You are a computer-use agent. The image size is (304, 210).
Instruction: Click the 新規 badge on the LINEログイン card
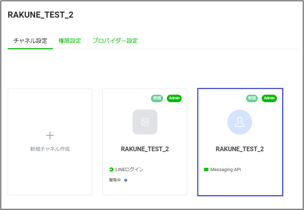(157, 98)
